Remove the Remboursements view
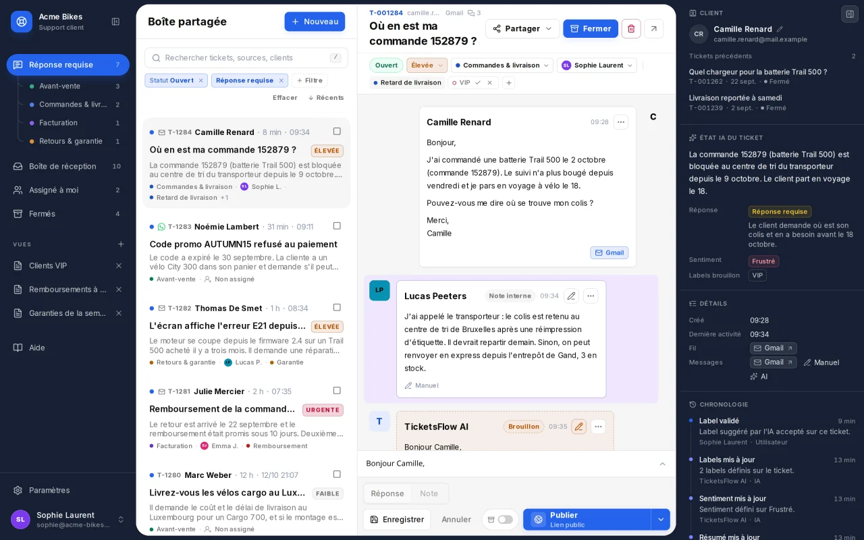Image resolution: width=864 pixels, height=540 pixels. [x=119, y=290]
